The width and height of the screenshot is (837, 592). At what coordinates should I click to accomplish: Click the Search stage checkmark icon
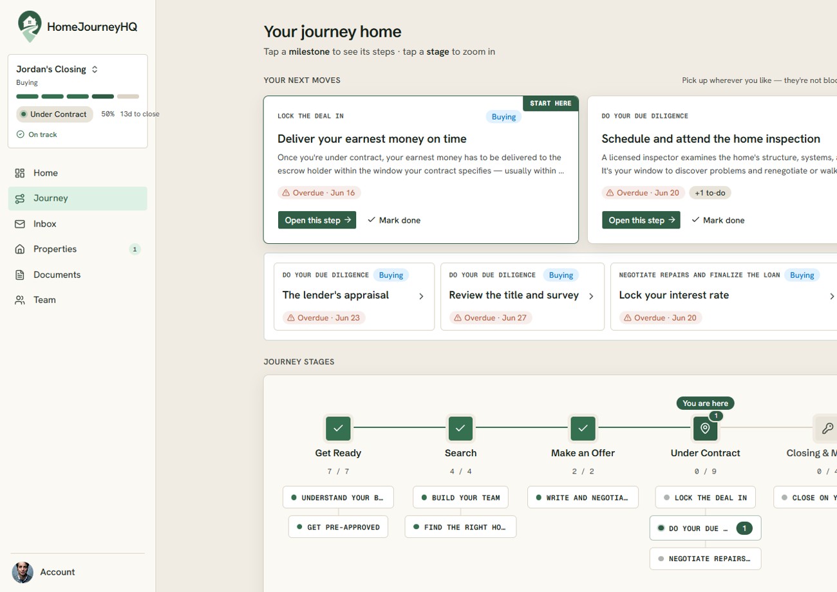coord(460,428)
